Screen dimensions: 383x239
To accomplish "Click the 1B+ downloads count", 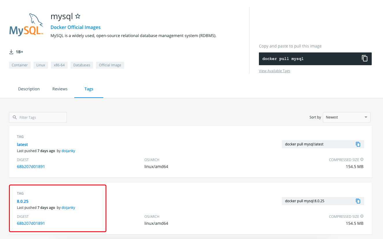I will click(19, 52).
